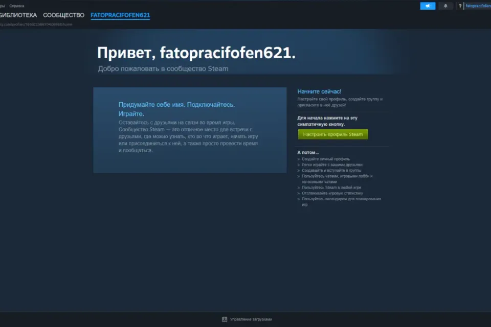
Task: Click the Добро пожаловать в сообщество Steam subtitle
Action: click(x=163, y=68)
